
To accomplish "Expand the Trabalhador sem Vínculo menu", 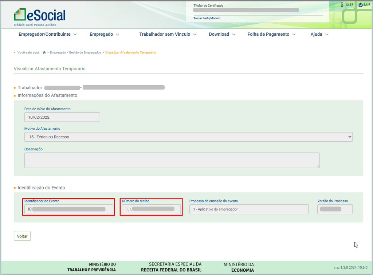I will tap(168, 34).
